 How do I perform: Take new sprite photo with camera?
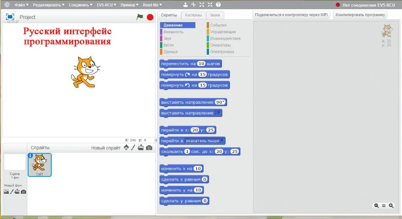[149, 147]
